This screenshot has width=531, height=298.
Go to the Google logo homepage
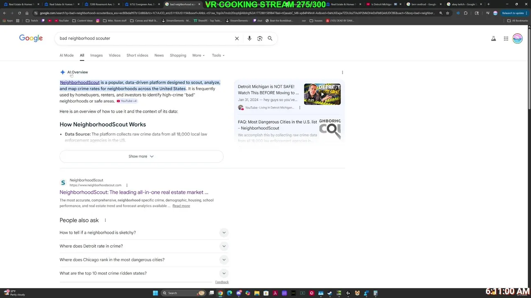pos(31,38)
